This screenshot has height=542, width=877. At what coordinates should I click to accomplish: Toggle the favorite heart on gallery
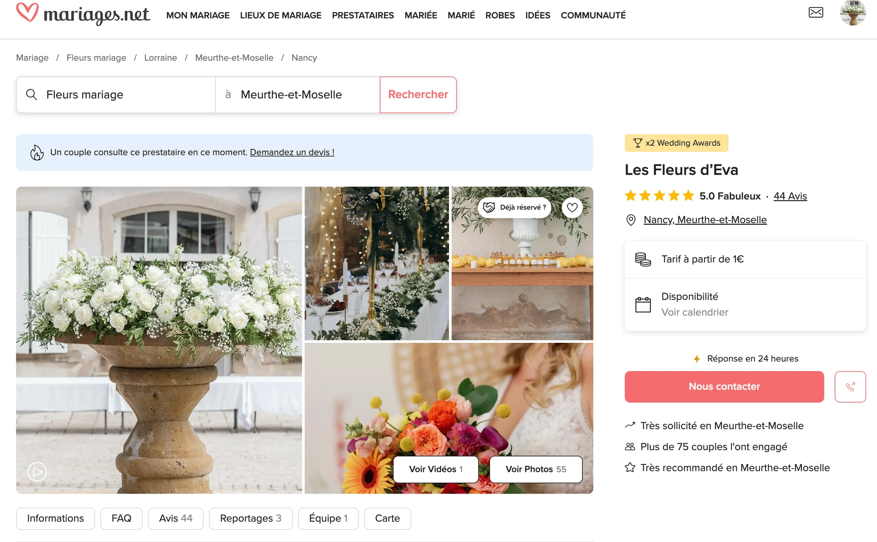(572, 207)
